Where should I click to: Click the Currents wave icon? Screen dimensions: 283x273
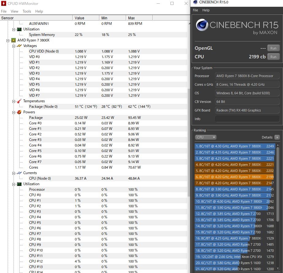tap(19, 173)
